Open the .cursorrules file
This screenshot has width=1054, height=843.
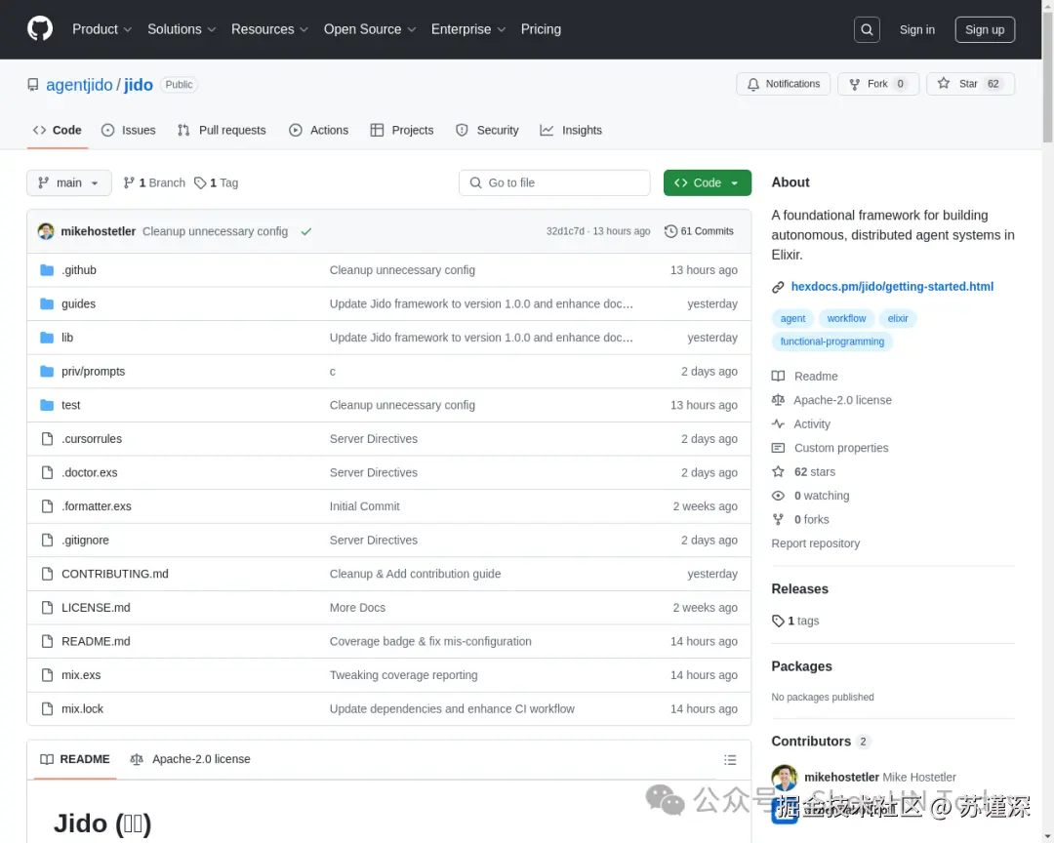click(x=92, y=439)
